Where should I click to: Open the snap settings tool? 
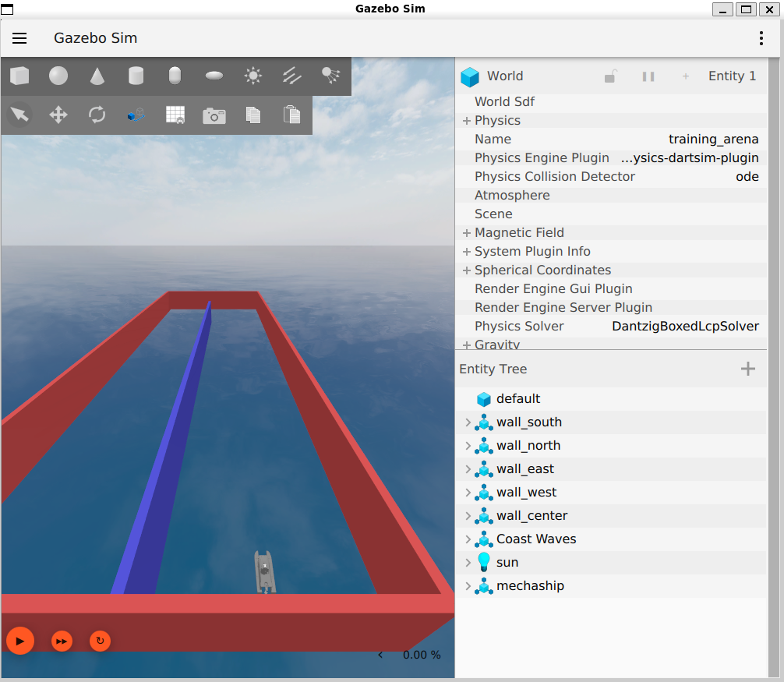136,115
